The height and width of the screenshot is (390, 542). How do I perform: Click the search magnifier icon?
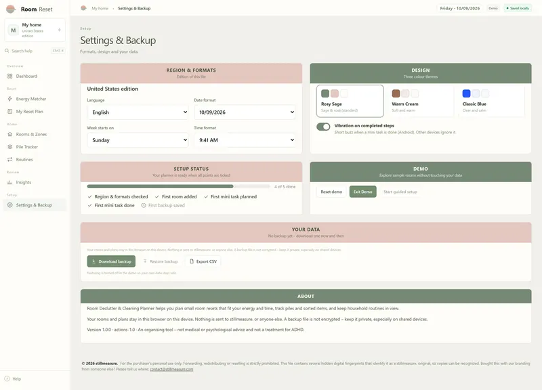[7, 51]
